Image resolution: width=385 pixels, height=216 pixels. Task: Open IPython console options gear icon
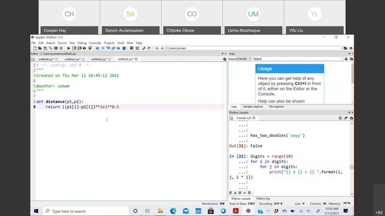[351, 118]
